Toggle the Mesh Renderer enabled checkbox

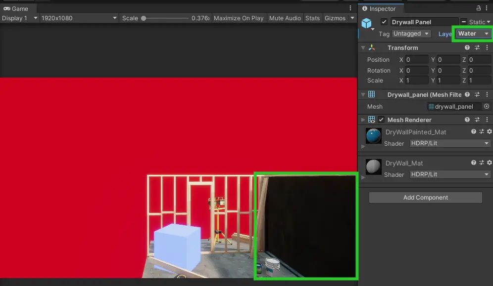pyautogui.click(x=381, y=119)
